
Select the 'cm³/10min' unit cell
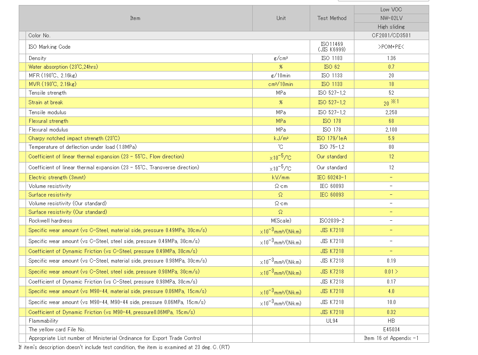pos(281,84)
